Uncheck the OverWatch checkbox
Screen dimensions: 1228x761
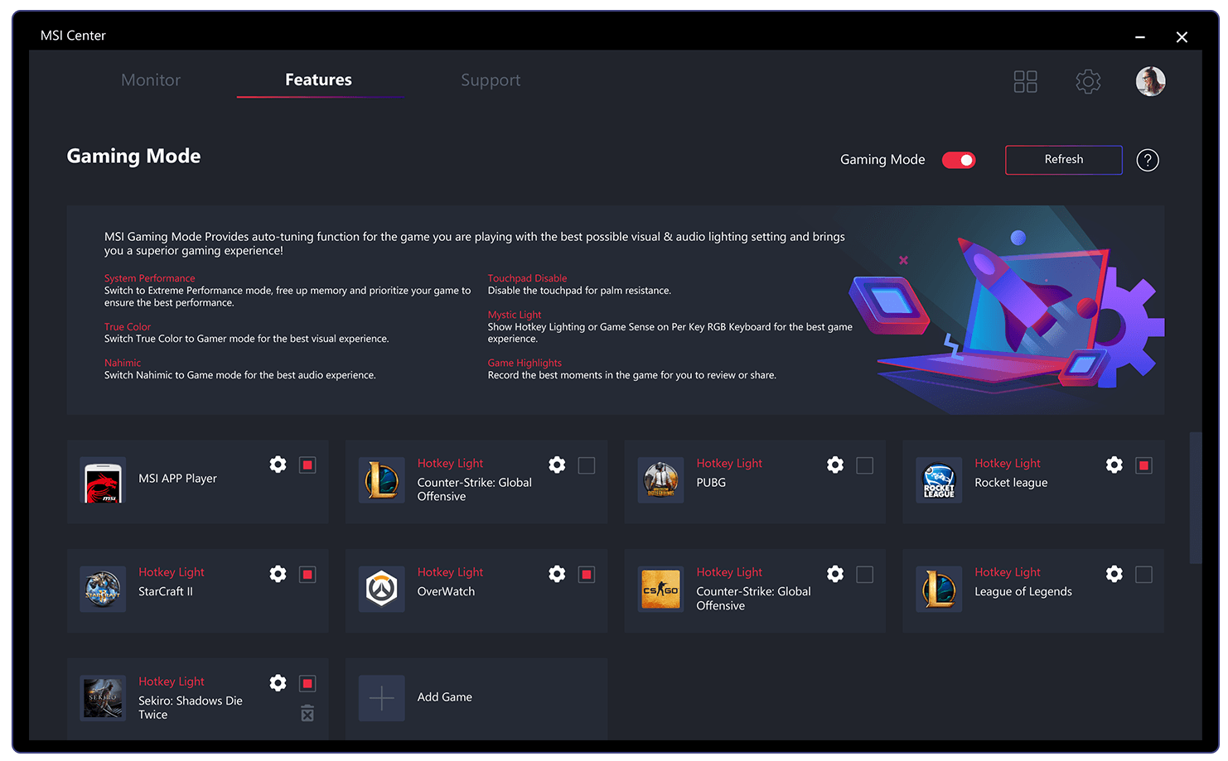(587, 575)
